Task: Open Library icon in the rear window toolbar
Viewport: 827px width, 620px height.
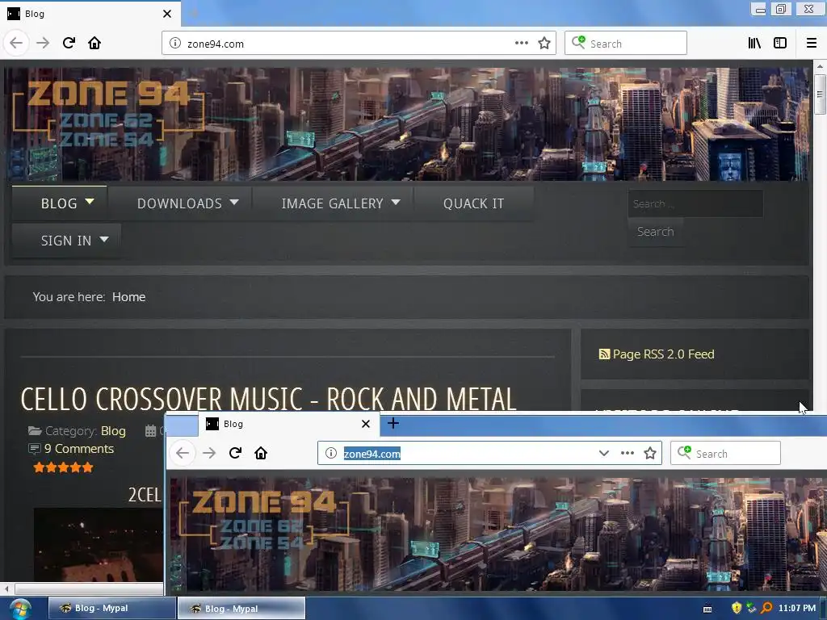Action: pyautogui.click(x=755, y=44)
